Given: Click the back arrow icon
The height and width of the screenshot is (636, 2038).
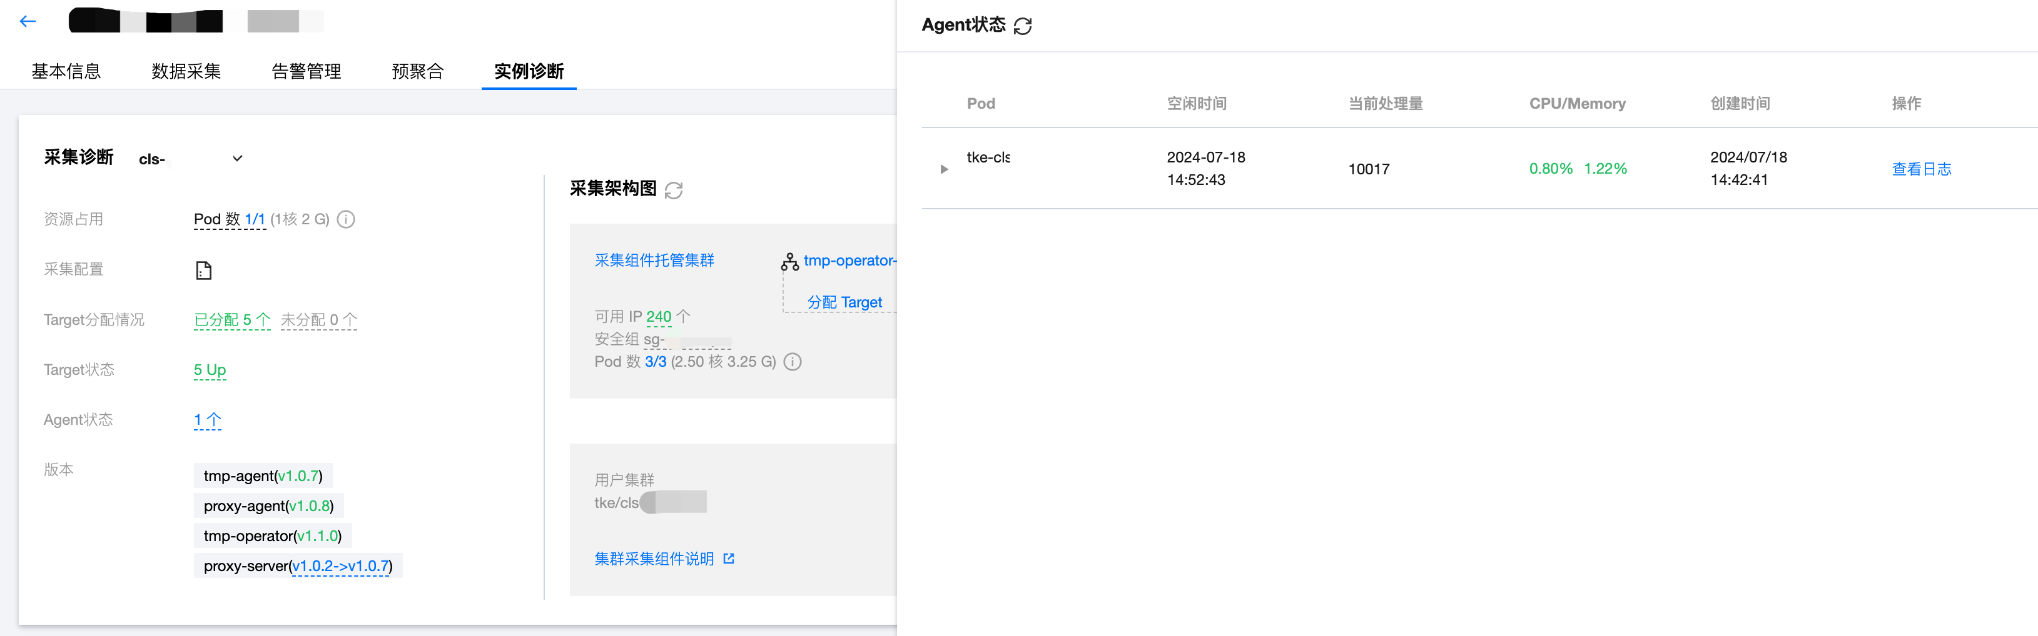Looking at the screenshot, I should [x=28, y=21].
